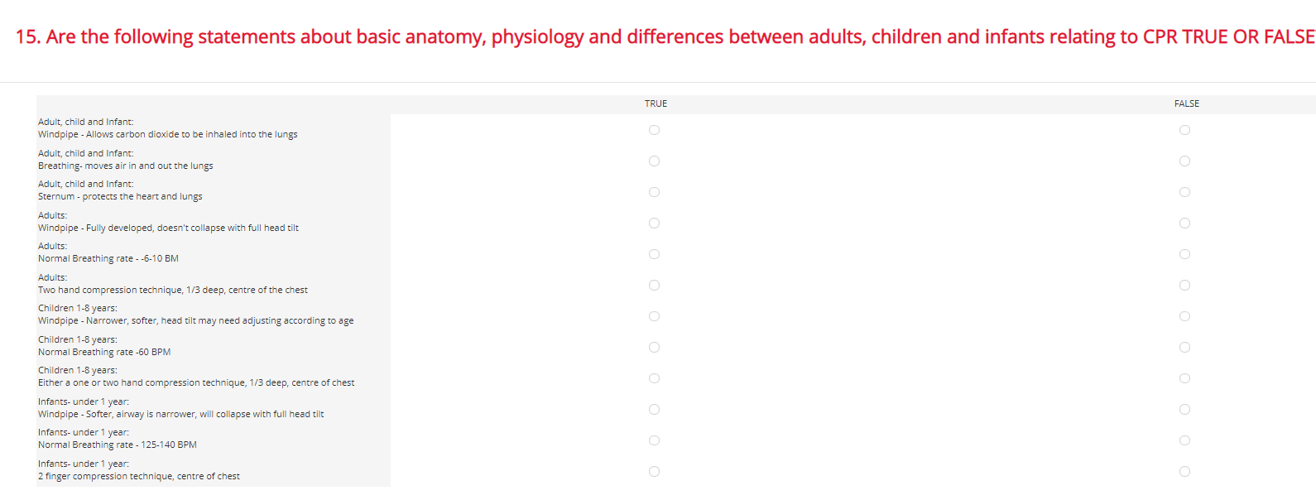Select TRUE for adult breathing rate 6-10
Viewport: 1316px width, 500px height.
(x=654, y=254)
